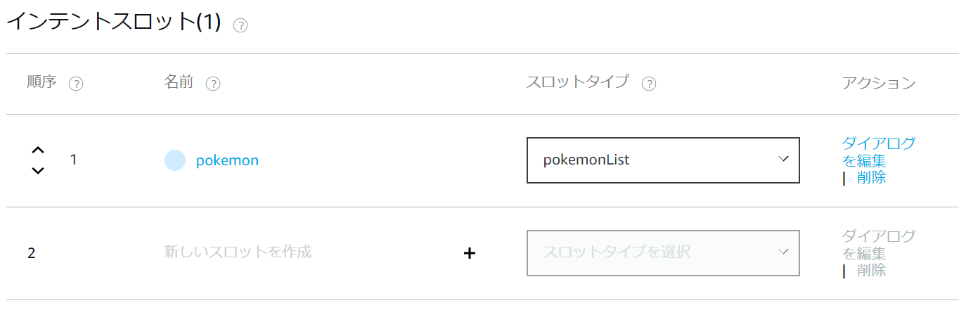Click the 順序 column header
966x322 pixels.
41,82
